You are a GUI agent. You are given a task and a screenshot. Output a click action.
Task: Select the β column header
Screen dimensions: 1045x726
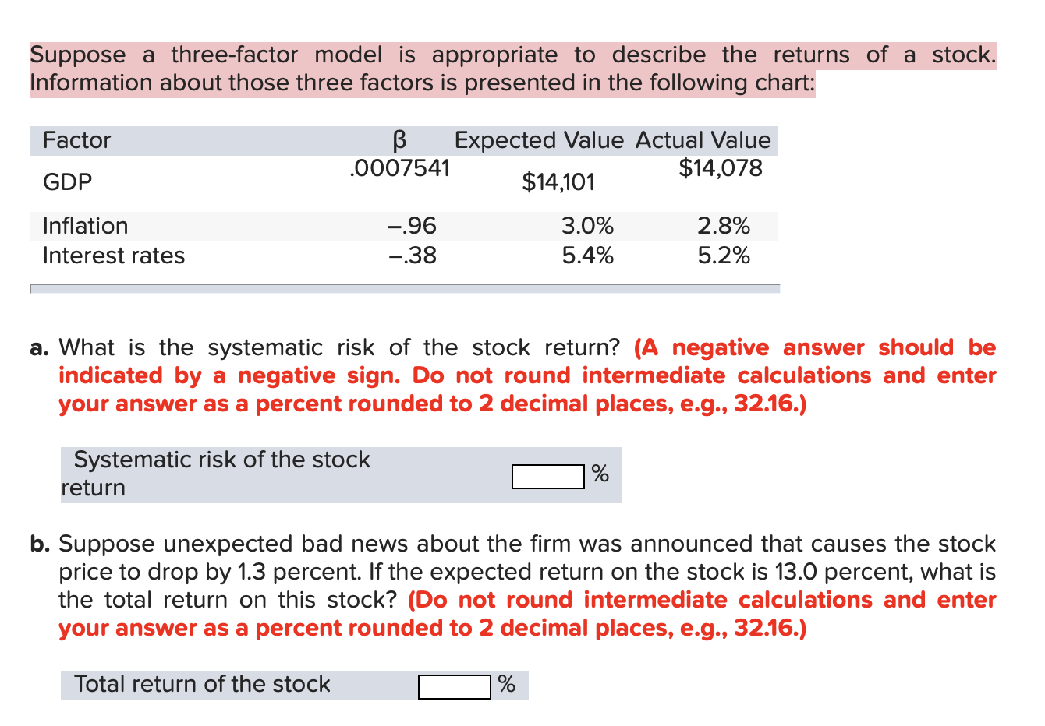point(400,140)
